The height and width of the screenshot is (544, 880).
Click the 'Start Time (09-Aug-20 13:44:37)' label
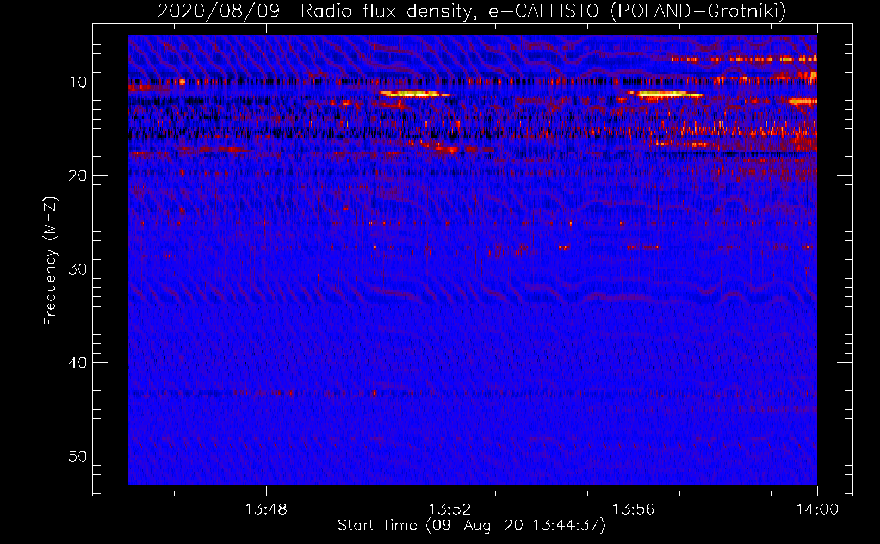tap(472, 526)
